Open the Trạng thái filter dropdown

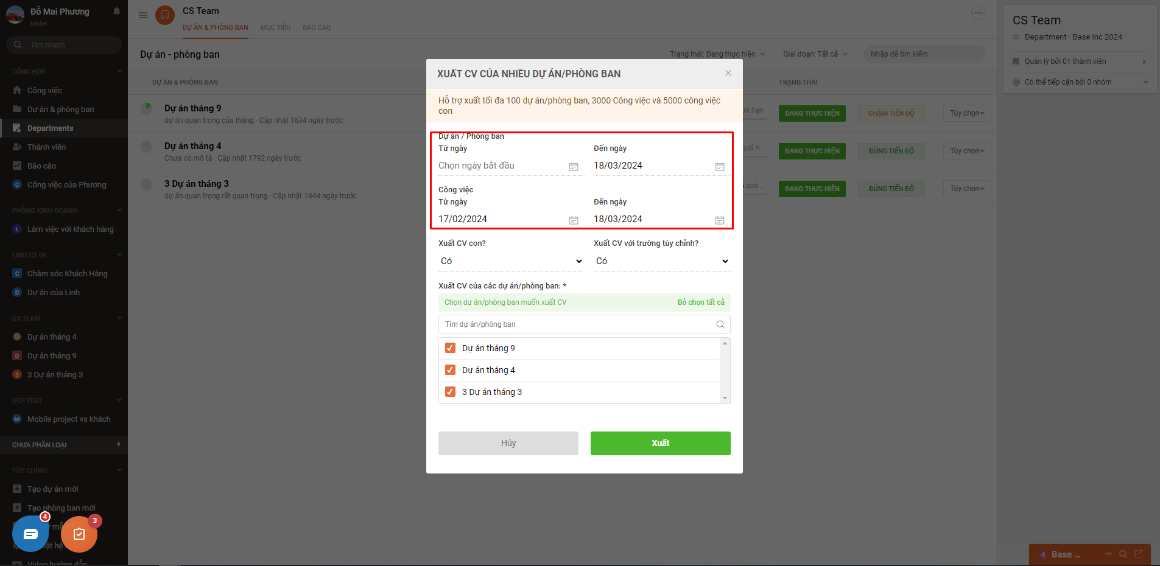coord(717,54)
